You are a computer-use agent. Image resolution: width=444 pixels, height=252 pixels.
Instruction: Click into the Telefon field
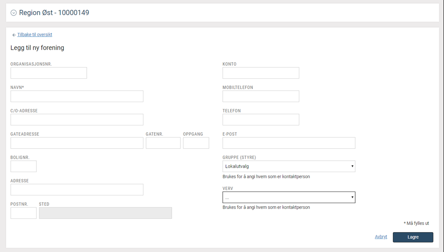tap(261, 120)
